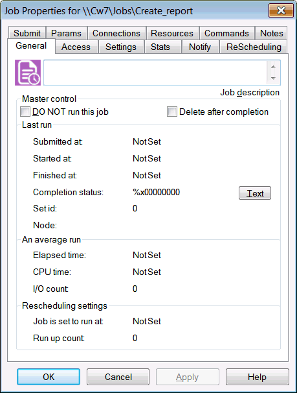
Task: Click the Text button for completion status
Action: pos(255,193)
